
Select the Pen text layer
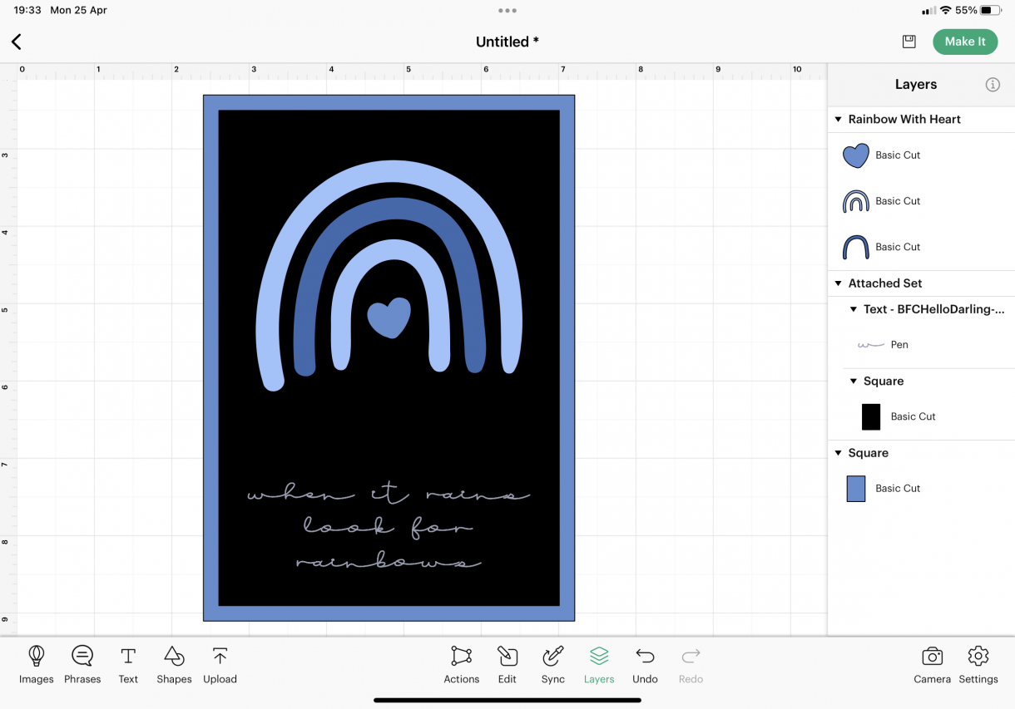click(x=928, y=345)
